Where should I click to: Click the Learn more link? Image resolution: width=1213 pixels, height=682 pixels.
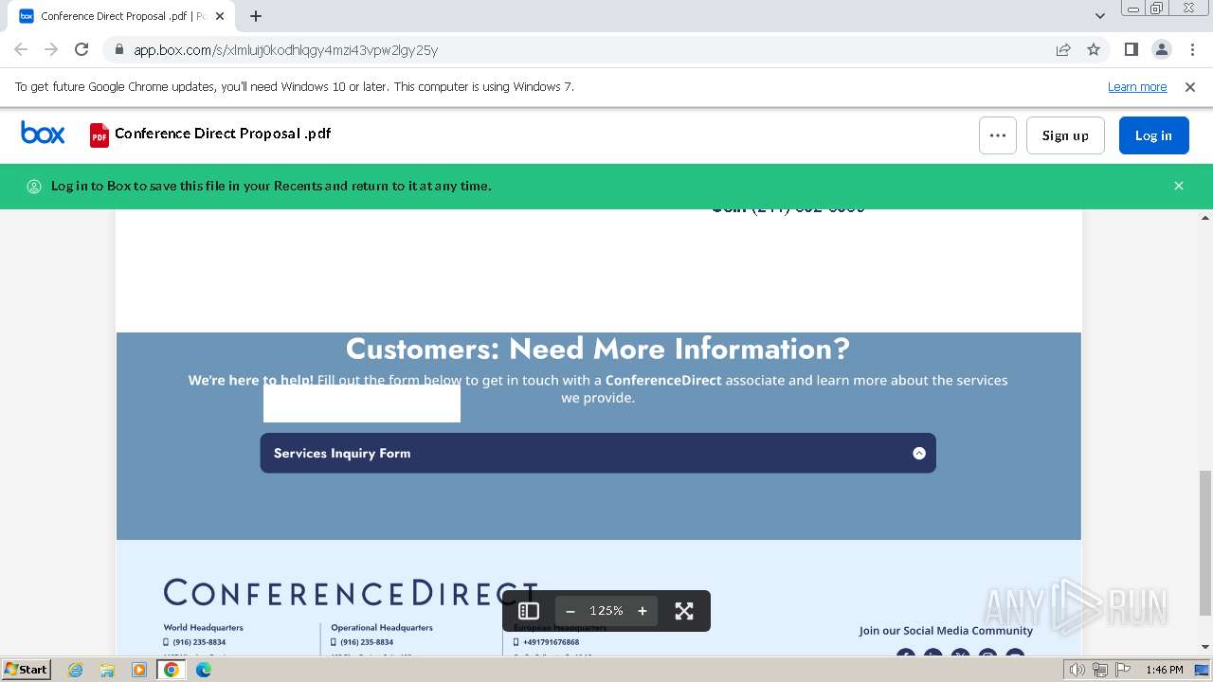(x=1137, y=86)
